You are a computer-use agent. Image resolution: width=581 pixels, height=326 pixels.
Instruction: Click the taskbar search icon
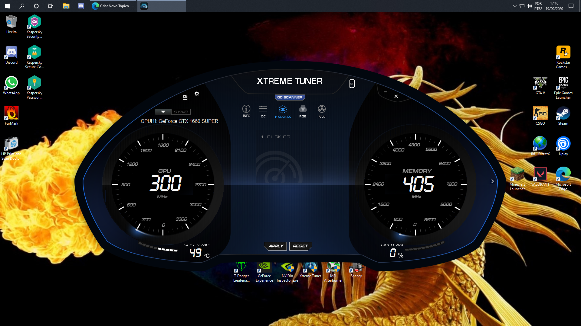pos(22,6)
